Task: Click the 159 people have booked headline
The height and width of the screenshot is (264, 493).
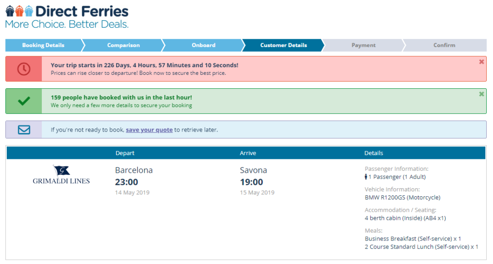Action: 121,97
